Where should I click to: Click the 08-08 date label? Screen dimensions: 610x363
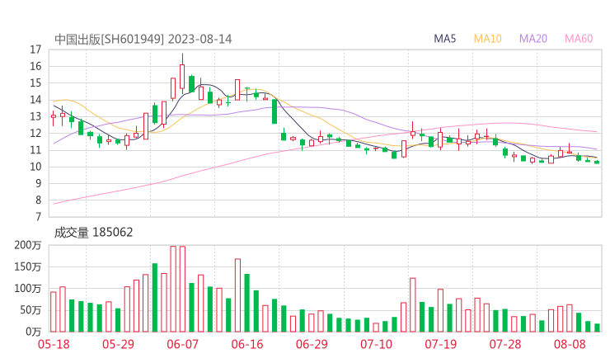(x=570, y=344)
